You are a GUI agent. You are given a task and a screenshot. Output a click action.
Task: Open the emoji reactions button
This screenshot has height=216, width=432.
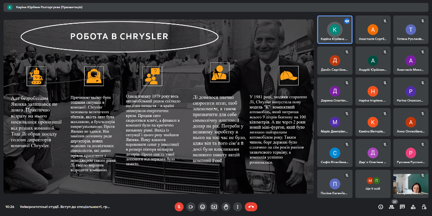tap(202, 207)
